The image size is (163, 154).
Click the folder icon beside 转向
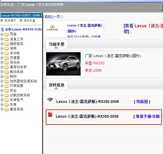(x=6, y=77)
